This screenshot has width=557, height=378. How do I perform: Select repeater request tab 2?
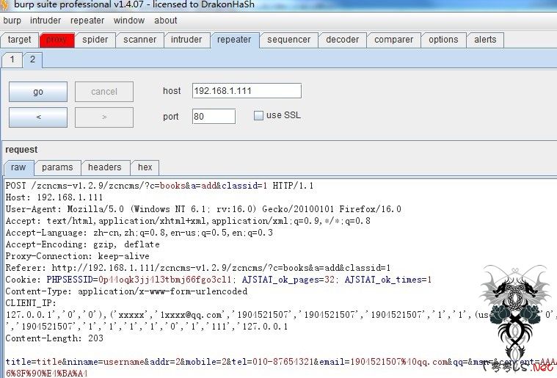[x=32, y=59]
